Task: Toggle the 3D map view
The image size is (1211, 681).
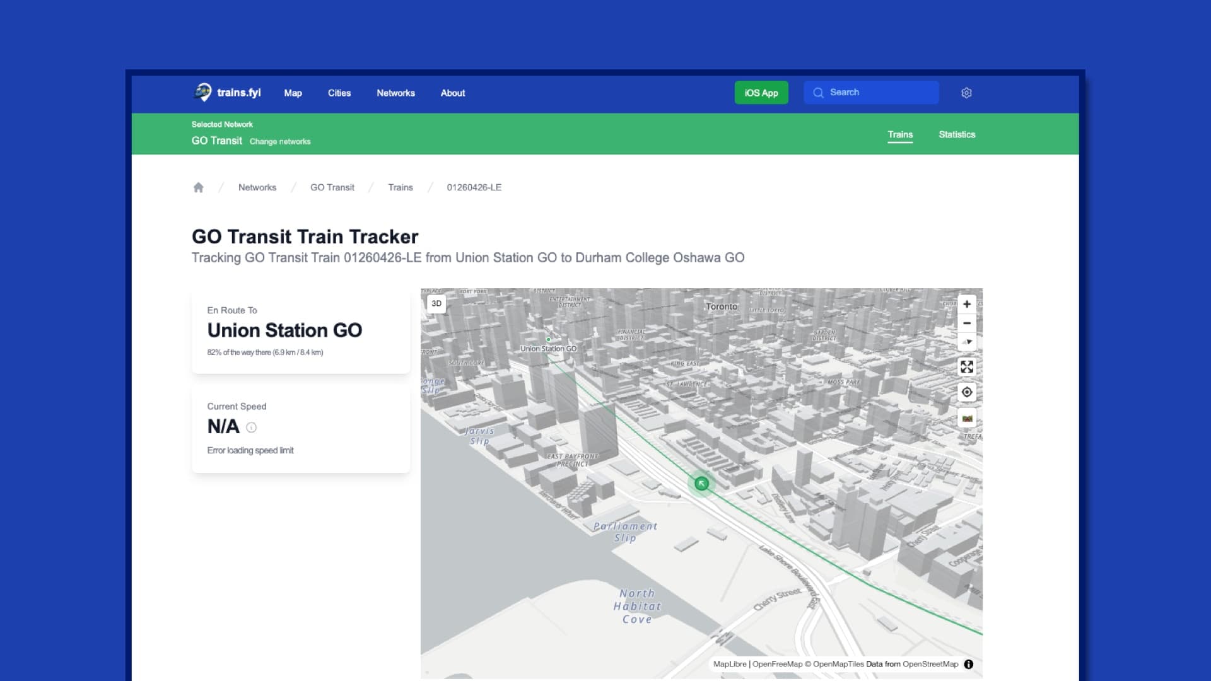Action: click(x=436, y=303)
